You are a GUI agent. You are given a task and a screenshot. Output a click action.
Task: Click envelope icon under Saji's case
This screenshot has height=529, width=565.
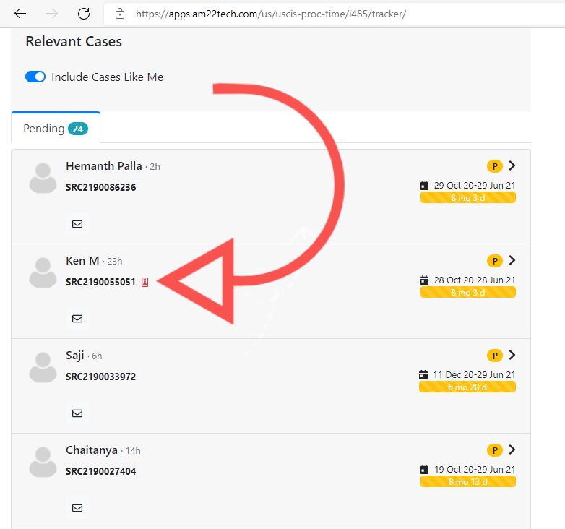(77, 413)
